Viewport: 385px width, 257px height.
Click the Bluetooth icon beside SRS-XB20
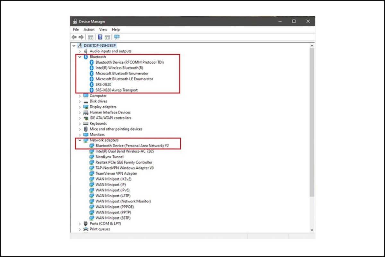(91, 84)
